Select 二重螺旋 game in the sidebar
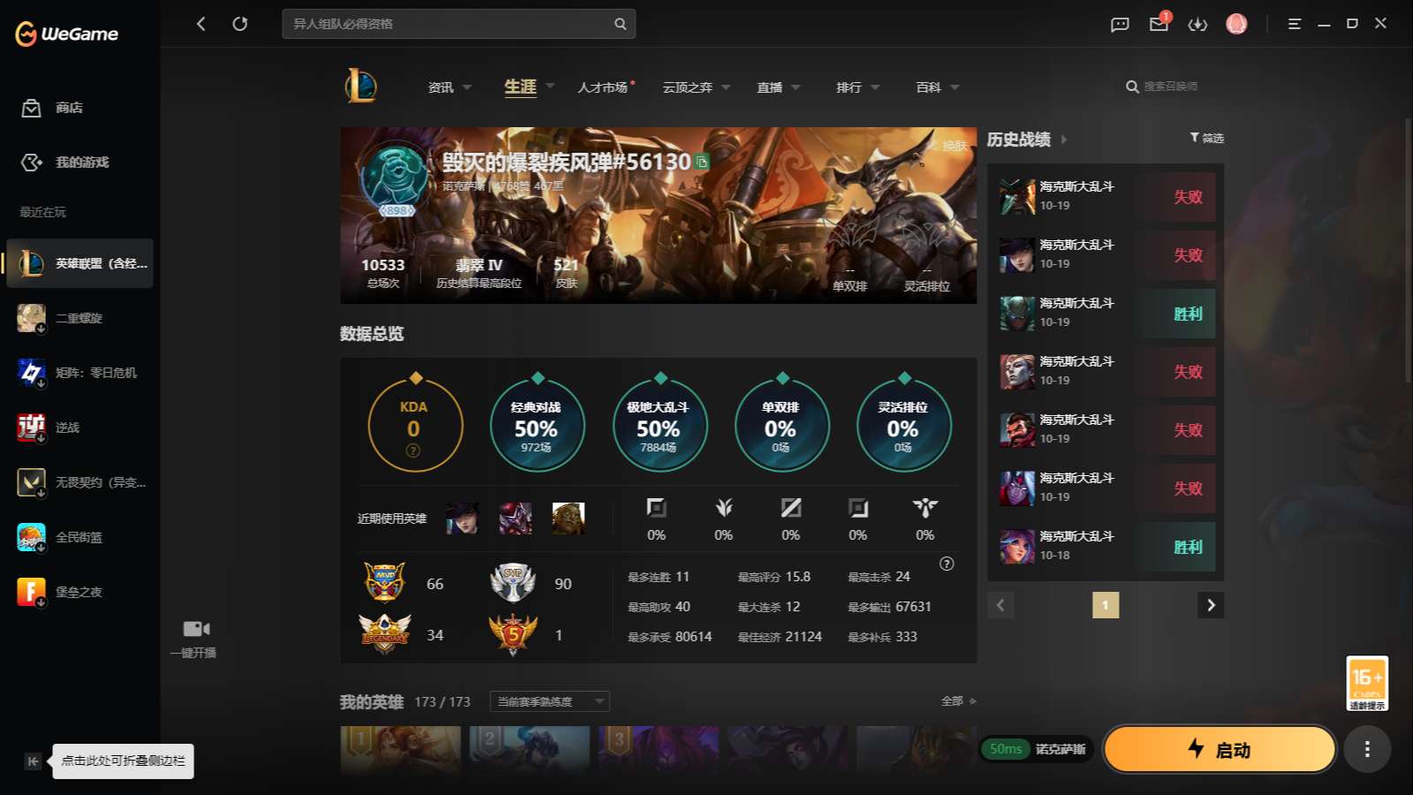 point(80,318)
